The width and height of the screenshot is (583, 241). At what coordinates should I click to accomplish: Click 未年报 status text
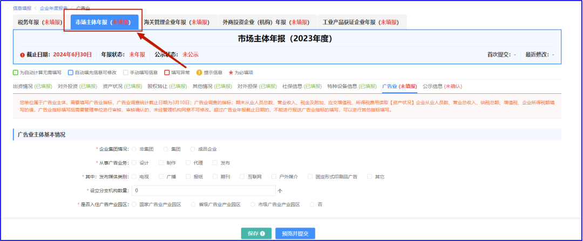click(137, 54)
